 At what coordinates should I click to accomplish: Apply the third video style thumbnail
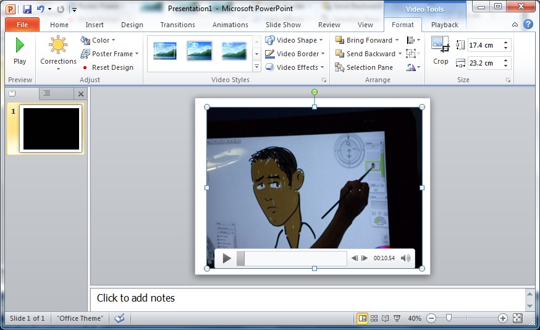pos(234,51)
